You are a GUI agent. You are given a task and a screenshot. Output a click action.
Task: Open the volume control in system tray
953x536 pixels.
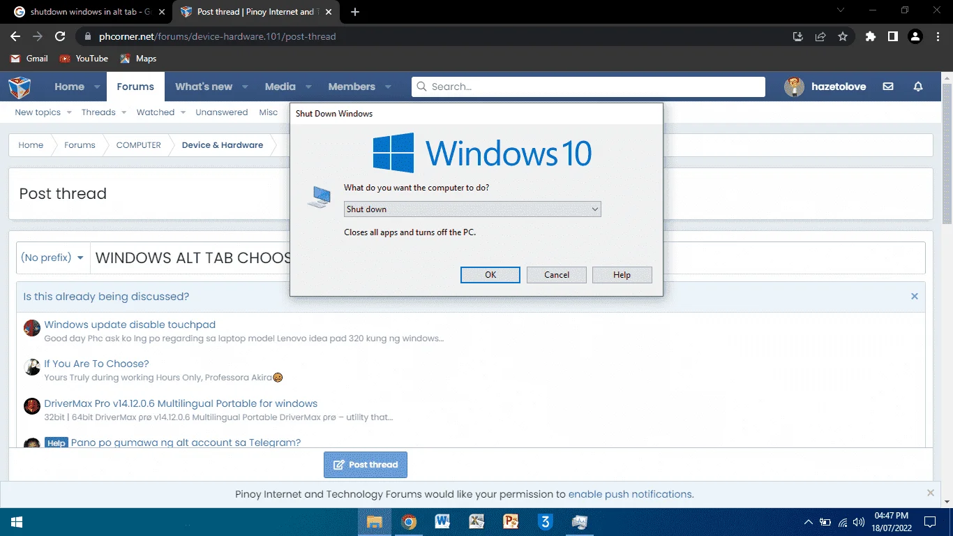click(x=859, y=522)
